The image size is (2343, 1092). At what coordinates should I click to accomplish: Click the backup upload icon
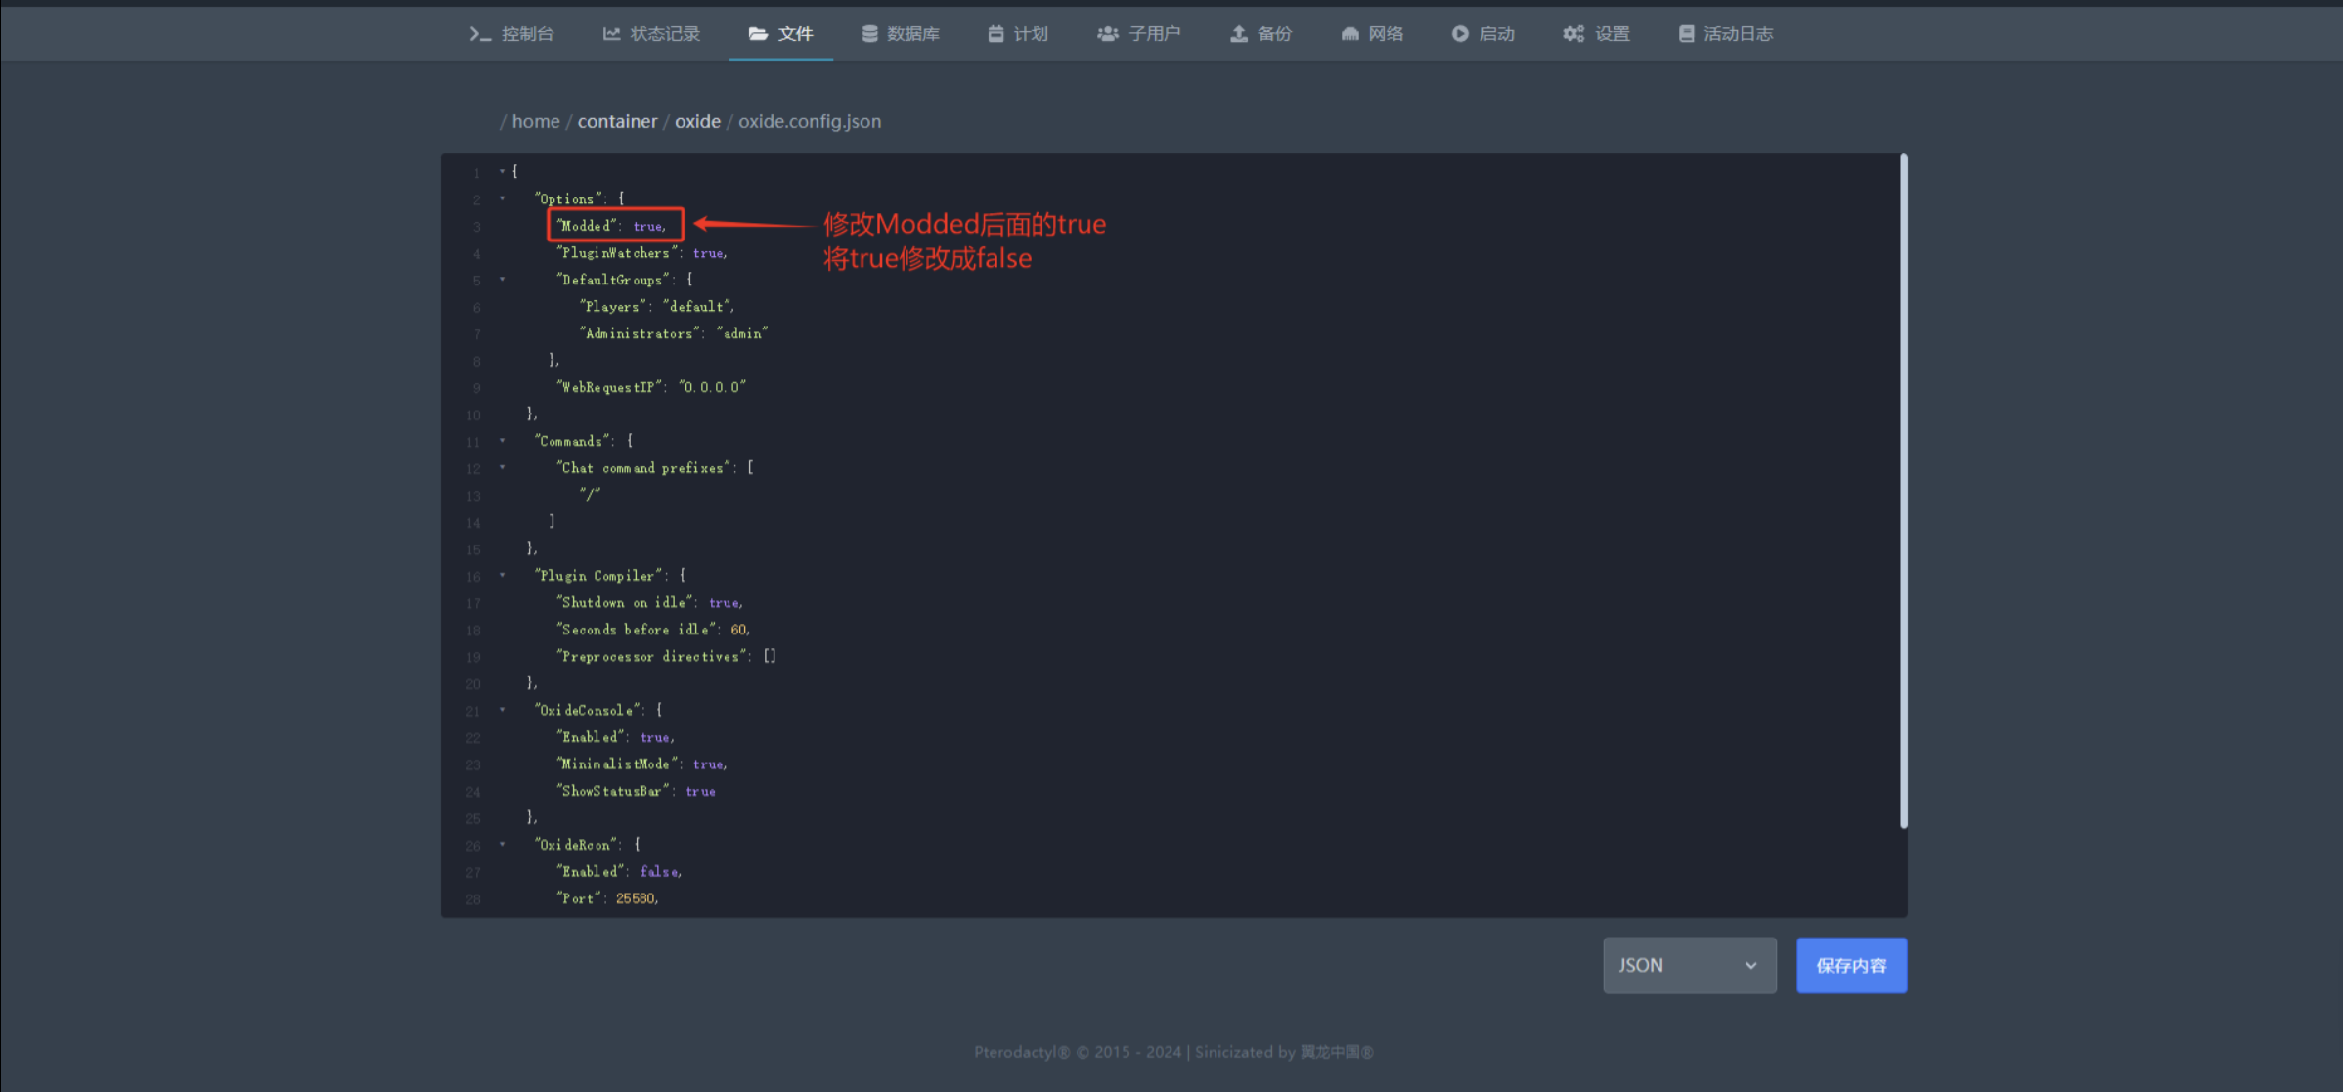pyautogui.click(x=1238, y=34)
